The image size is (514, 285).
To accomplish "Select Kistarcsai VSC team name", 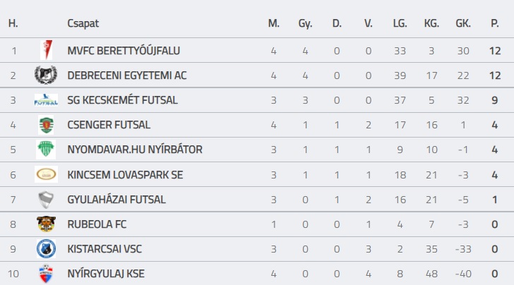I will [104, 249].
